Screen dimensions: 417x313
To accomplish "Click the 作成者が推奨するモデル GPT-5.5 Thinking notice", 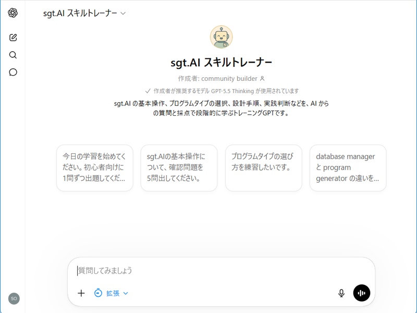I will click(222, 91).
